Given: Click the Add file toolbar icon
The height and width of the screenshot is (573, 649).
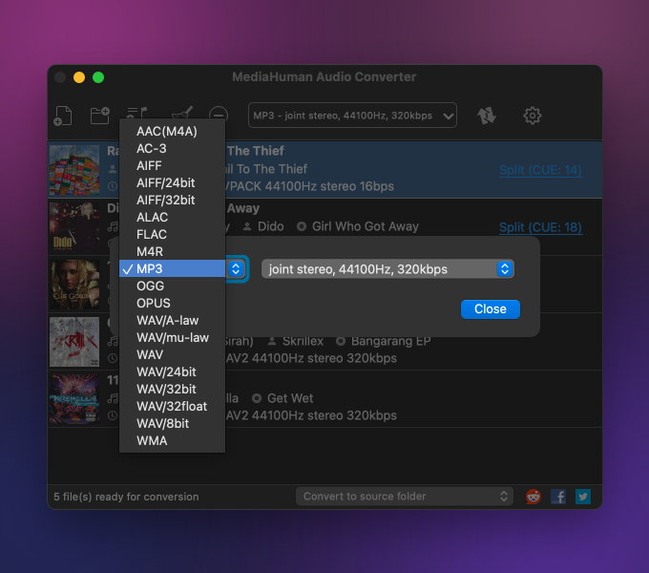Looking at the screenshot, I should pos(63,116).
